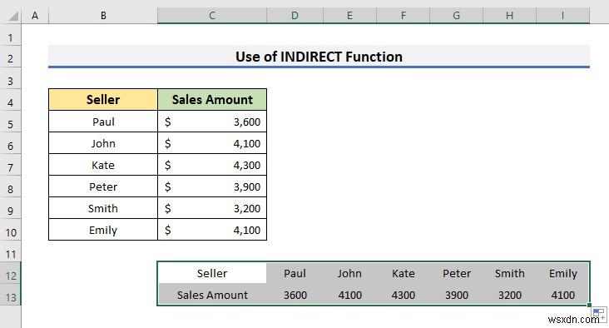Screen dimensions: 609x328
Task: Select the 4100 cell under Emily in row 13
Action: (562, 295)
